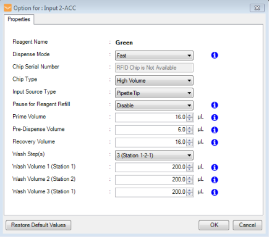Screen dimensions: 269x237
Task: Click info icon for Prime Volume
Action: pos(215,117)
